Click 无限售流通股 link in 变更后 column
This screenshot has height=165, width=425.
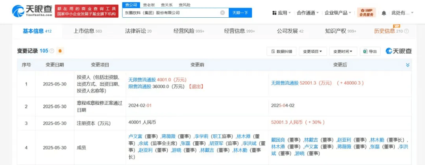coord(285,83)
